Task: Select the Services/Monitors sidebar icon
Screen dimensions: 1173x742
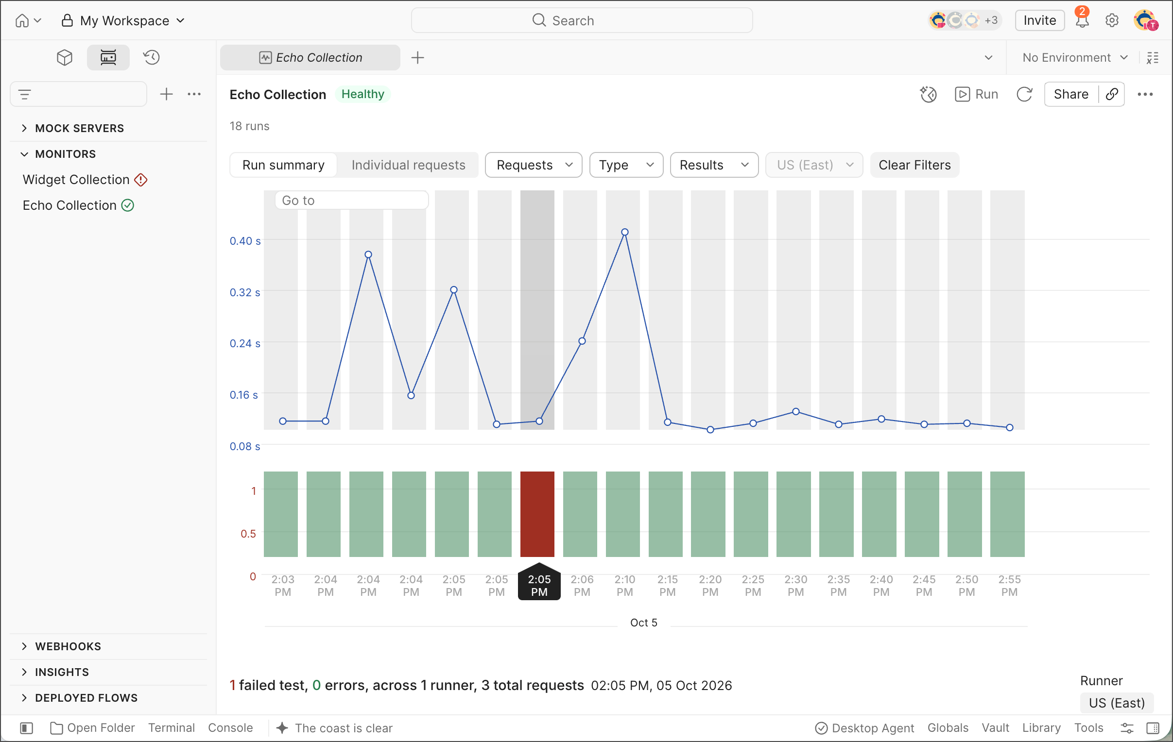Action: (x=108, y=57)
